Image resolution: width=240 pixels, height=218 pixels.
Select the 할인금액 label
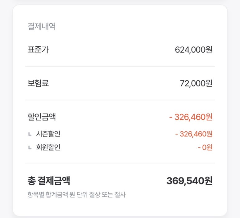click(42, 117)
